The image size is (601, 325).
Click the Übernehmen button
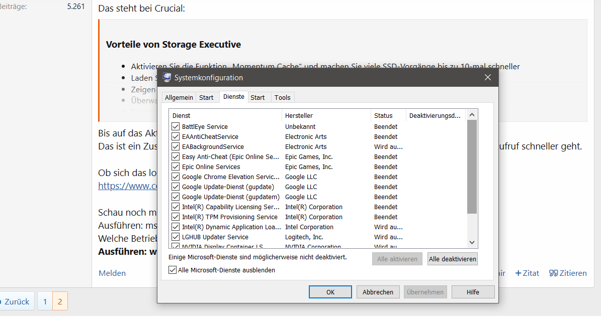[x=425, y=292]
